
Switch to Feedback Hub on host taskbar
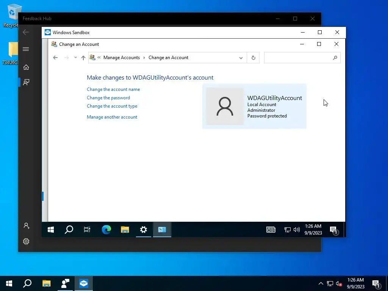tap(65, 283)
